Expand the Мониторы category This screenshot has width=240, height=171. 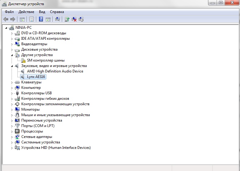(12, 110)
